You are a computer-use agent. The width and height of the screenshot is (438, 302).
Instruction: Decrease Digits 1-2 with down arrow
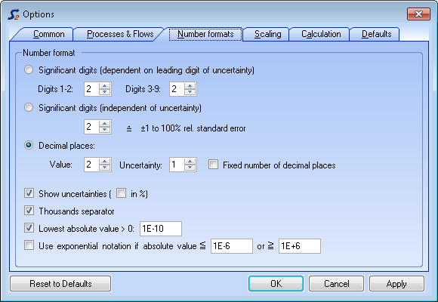tap(105, 92)
